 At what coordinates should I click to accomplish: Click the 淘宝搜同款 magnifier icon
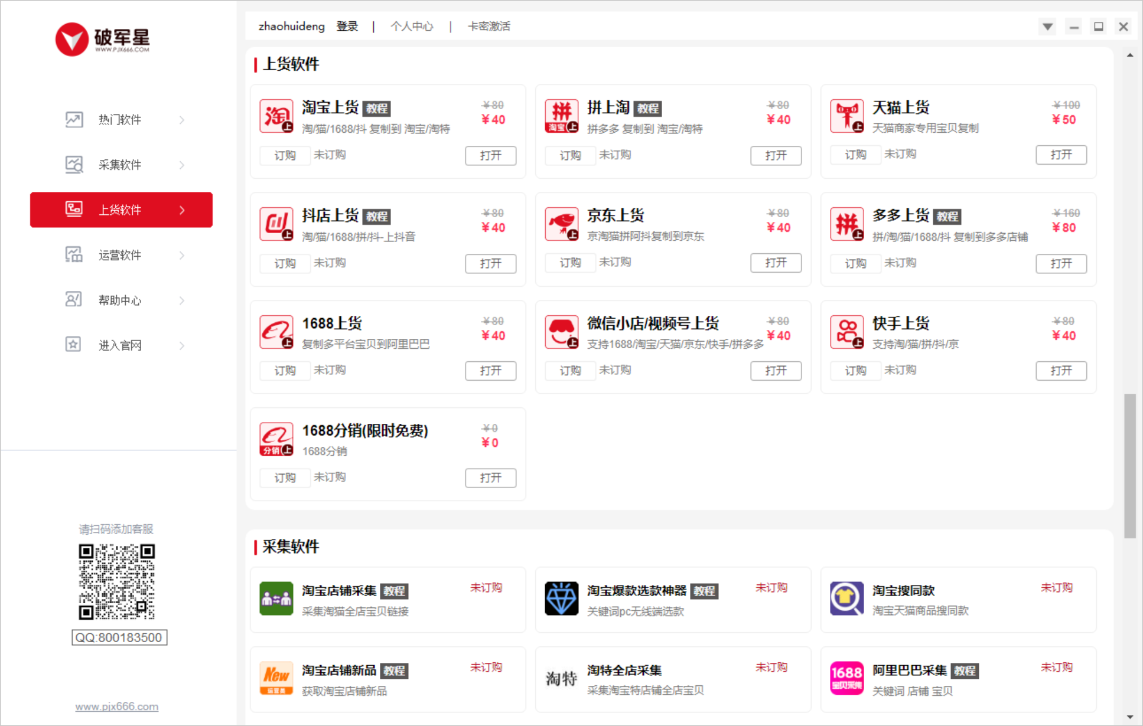click(x=846, y=599)
